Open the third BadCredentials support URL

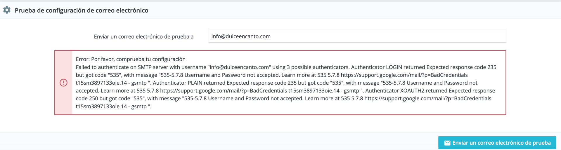pos(428,99)
